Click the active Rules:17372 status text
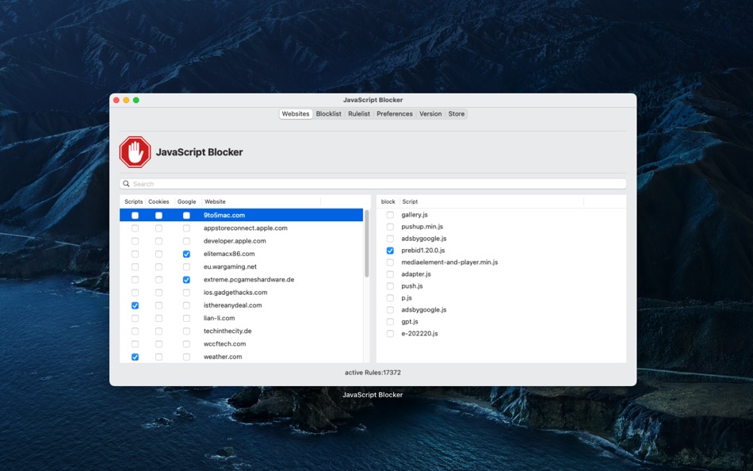Viewport: 753px width, 471px height. pyautogui.click(x=373, y=373)
